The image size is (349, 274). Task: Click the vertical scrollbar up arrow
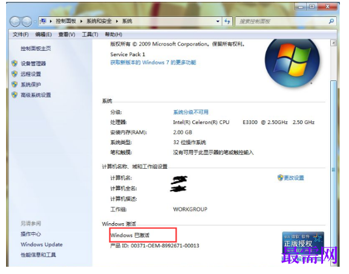tap(333, 43)
